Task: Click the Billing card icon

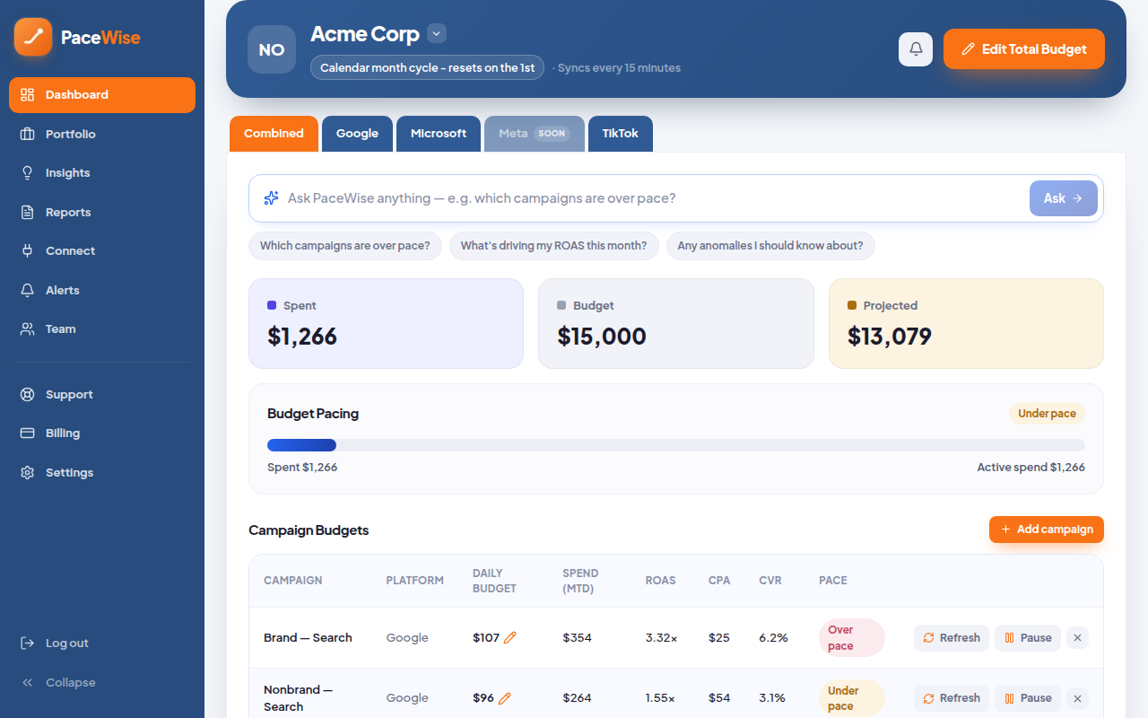Action: tap(28, 433)
